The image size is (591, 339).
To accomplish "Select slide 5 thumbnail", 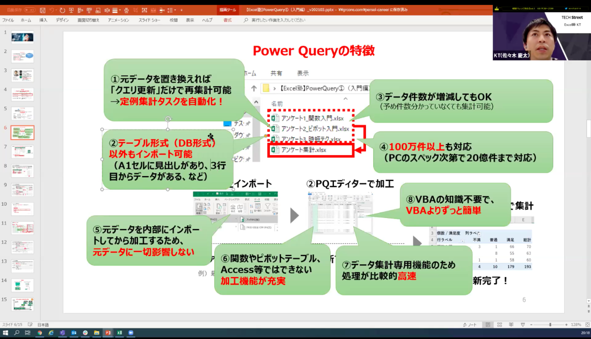I will [x=23, y=114].
